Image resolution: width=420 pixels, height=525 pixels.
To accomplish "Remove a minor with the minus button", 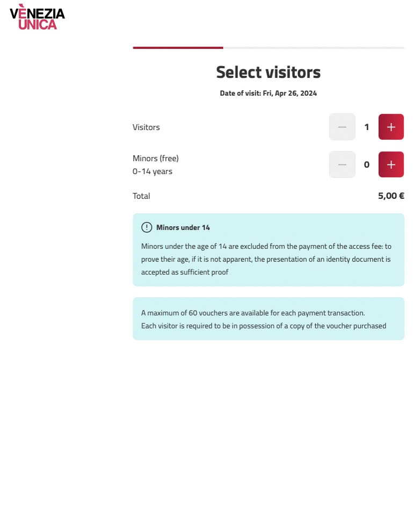I will [x=342, y=164].
